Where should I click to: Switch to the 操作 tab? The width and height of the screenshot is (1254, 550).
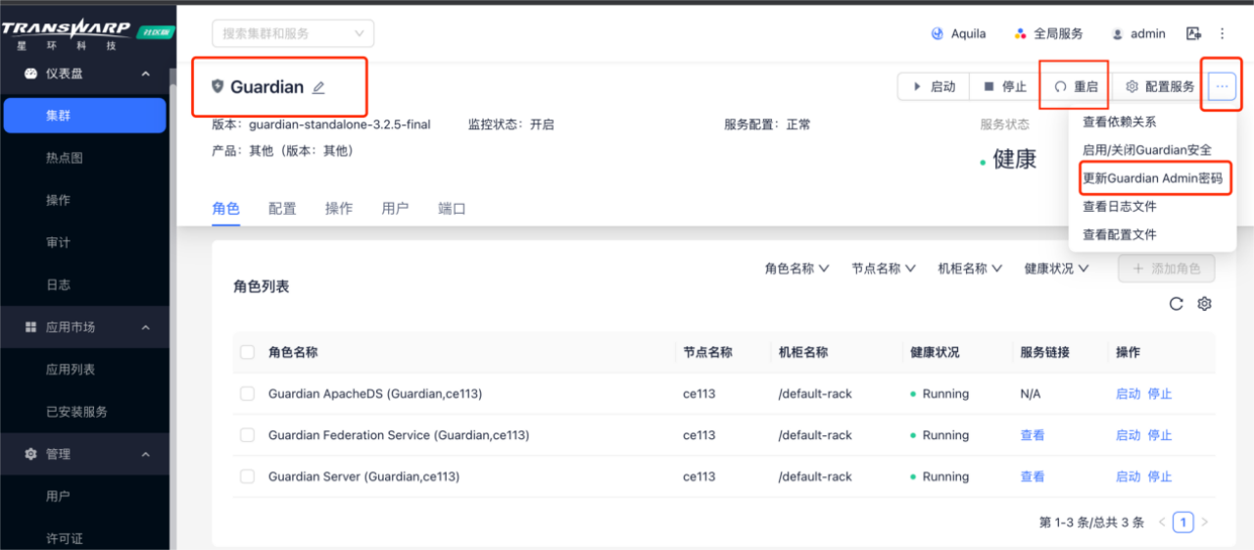(x=339, y=209)
